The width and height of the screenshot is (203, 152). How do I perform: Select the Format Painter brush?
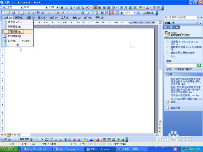coord(63,13)
